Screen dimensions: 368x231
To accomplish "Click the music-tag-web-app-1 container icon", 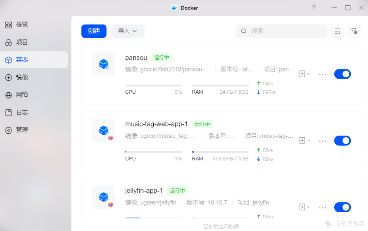I will pos(104,130).
